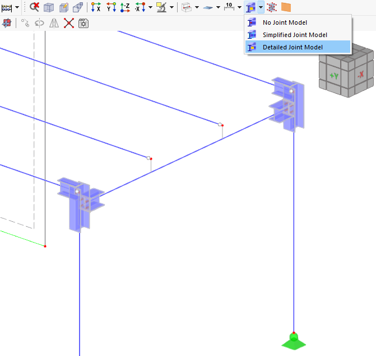
Task: Click the transparent cube view icon
Action: (49, 7)
